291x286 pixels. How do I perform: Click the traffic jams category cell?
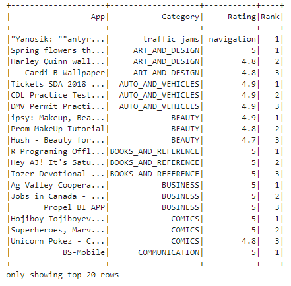171,39
